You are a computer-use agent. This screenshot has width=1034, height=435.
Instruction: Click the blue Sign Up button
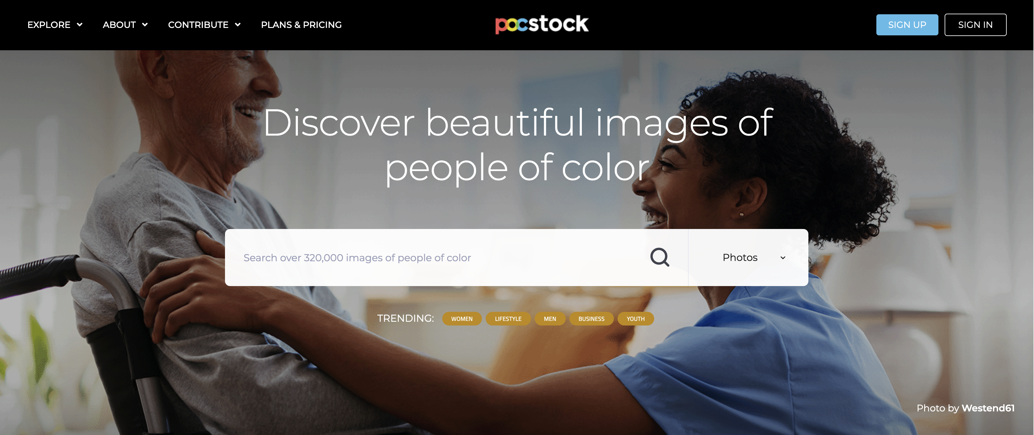[x=907, y=25]
